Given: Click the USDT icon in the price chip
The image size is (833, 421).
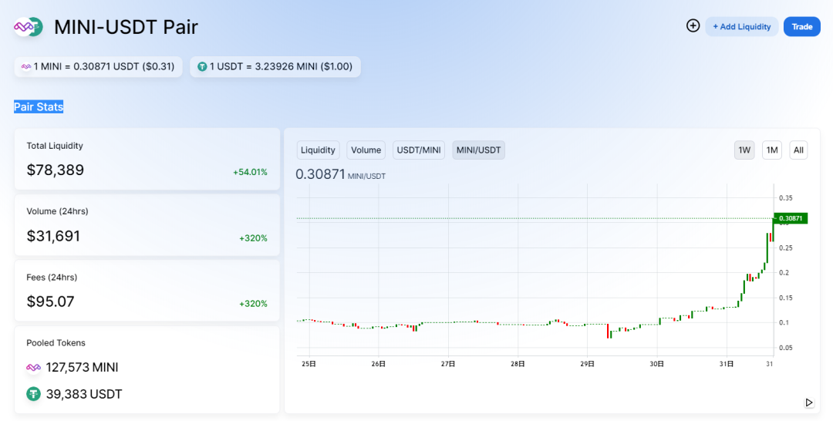Looking at the screenshot, I should point(202,67).
